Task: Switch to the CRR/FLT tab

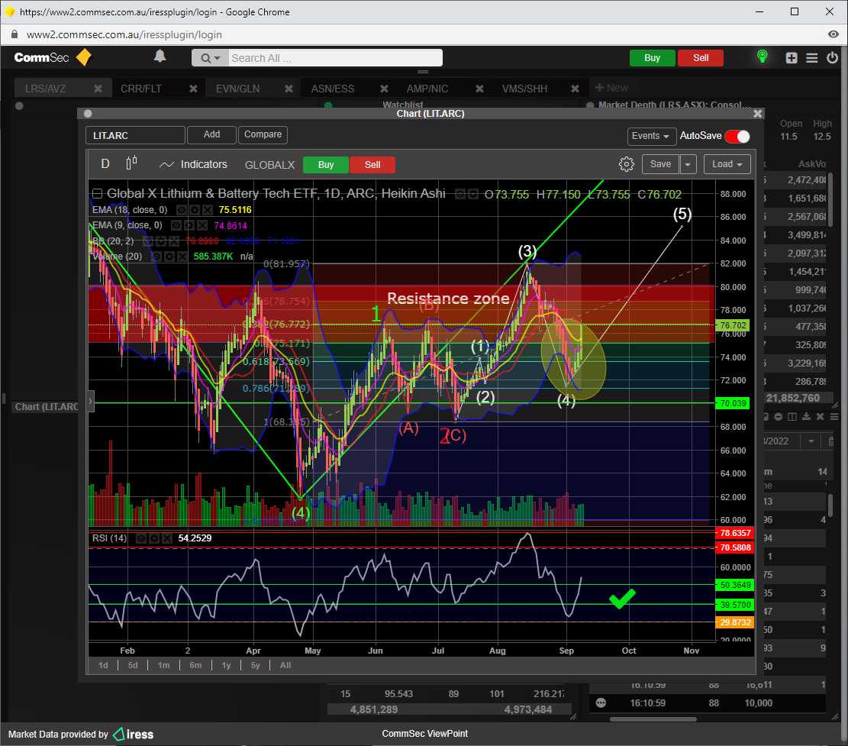Action: click(x=141, y=89)
